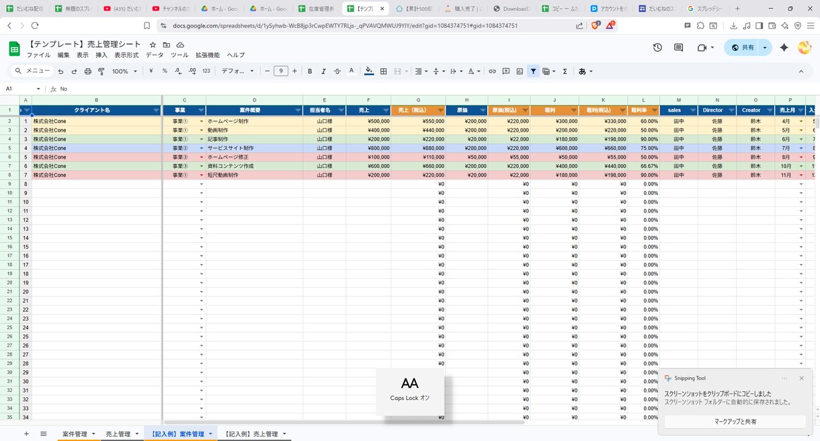Decrease decimal places
820x441 pixels.
click(x=178, y=71)
